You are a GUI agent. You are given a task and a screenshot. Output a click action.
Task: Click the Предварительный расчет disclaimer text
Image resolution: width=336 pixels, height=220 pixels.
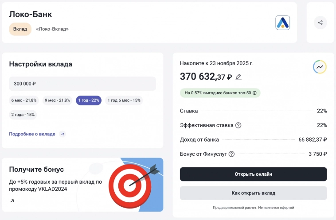tap(253, 207)
